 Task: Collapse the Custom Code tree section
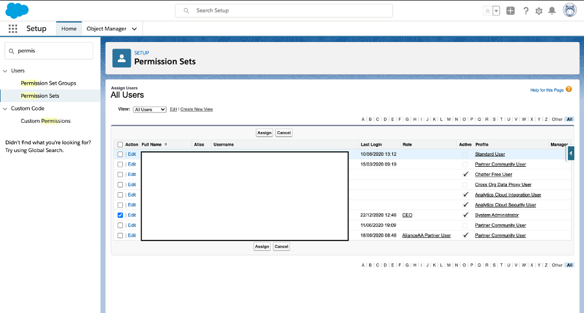pos(5,109)
